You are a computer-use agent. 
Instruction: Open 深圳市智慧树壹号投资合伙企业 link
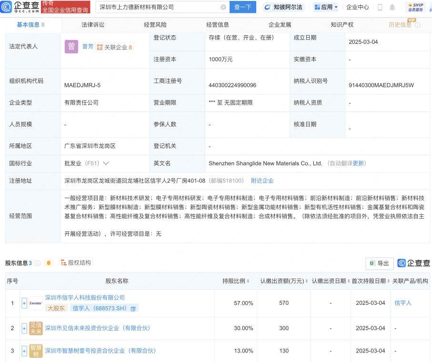100,351
